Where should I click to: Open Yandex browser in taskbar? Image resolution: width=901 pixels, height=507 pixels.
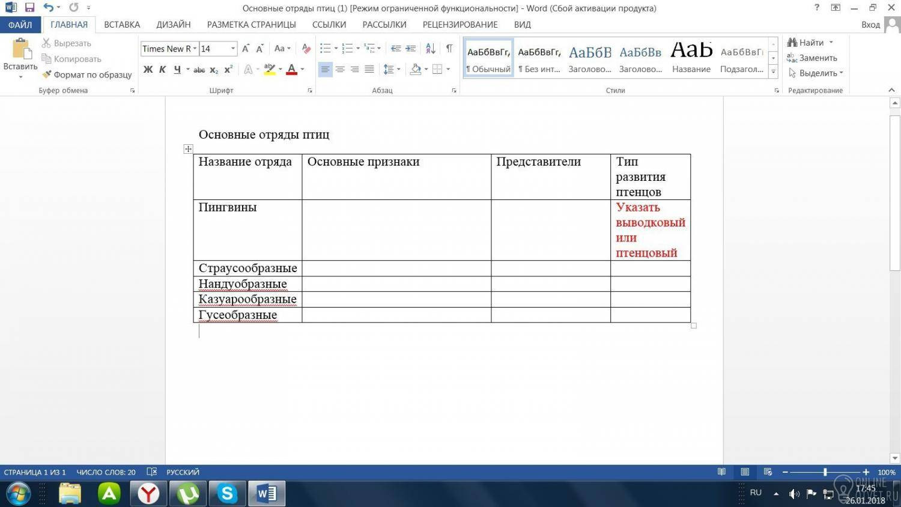point(148,494)
